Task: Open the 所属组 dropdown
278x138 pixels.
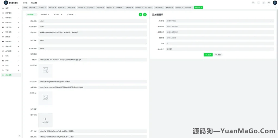Action: [220, 21]
